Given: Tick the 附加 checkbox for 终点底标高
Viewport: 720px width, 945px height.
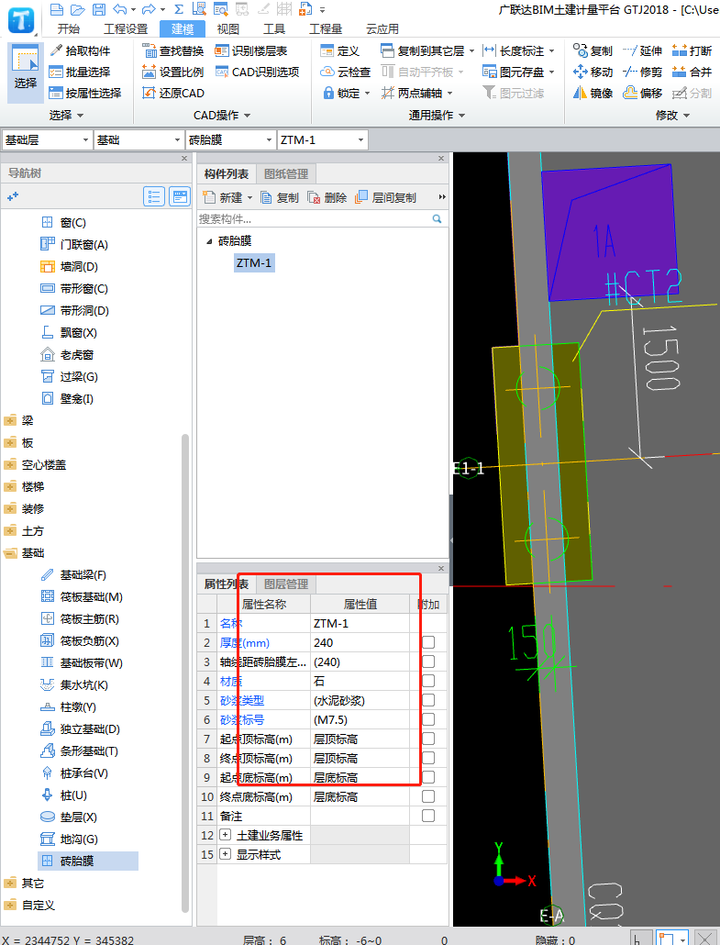Looking at the screenshot, I should click(428, 796).
